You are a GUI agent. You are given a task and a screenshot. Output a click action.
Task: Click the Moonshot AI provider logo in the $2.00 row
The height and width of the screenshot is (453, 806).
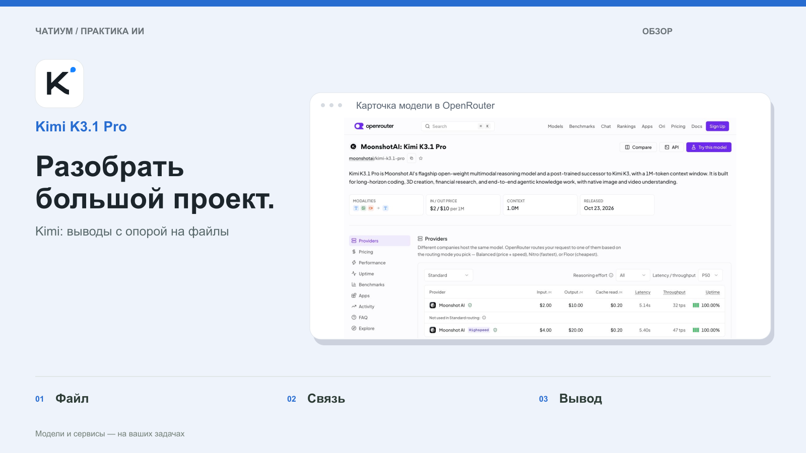(x=433, y=306)
